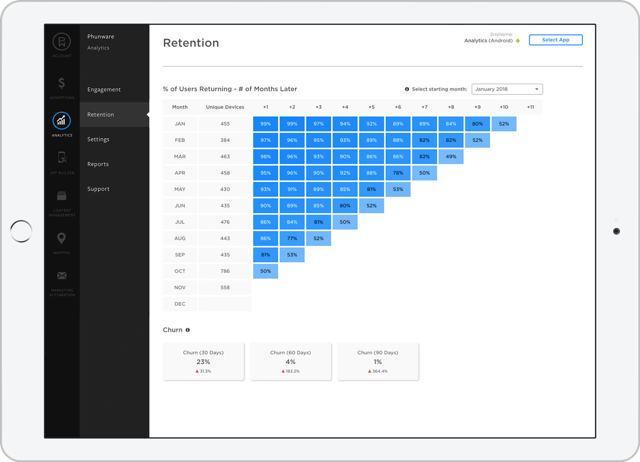Open the Mapping pin icon
Screen dimensions: 640x462
coord(61,238)
